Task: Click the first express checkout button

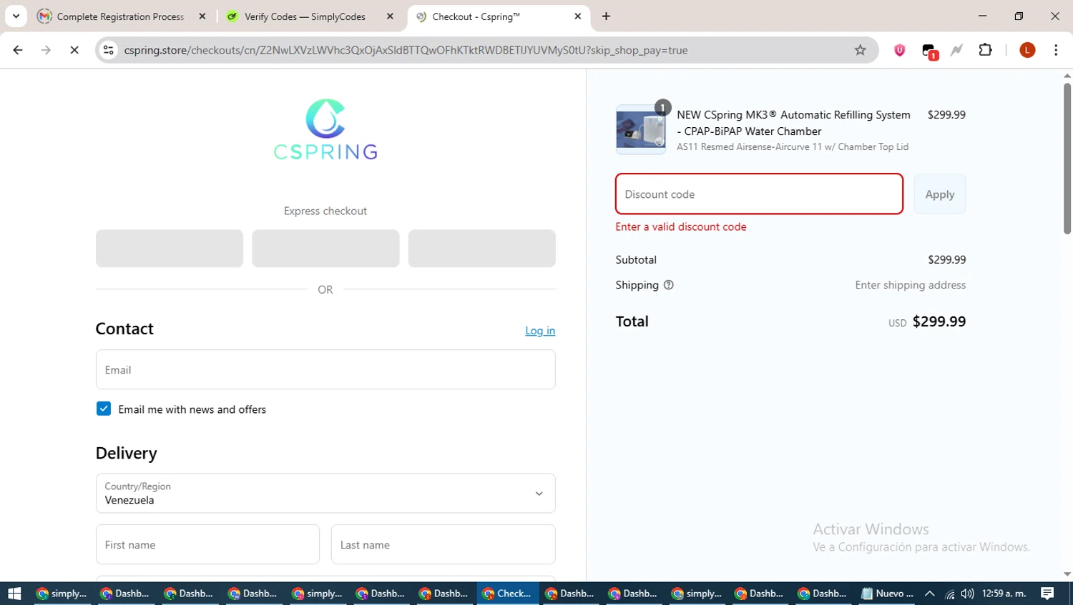Action: pos(170,249)
